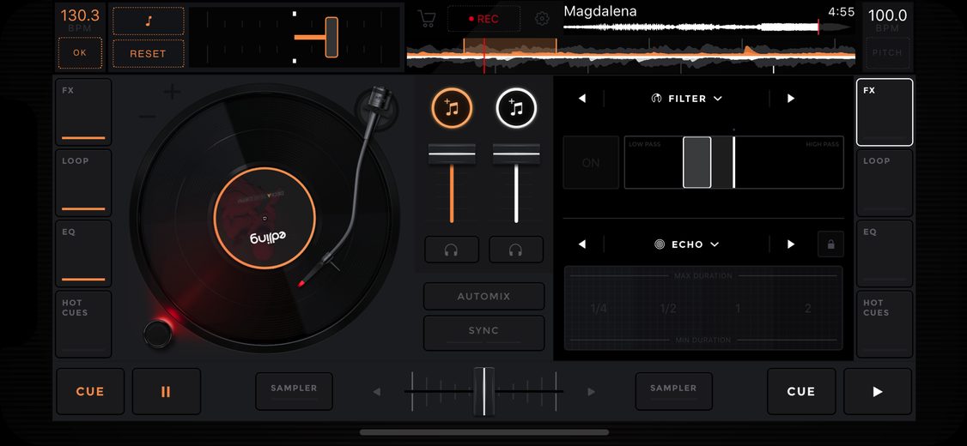The width and height of the screenshot is (967, 446).
Task: Open the store shopping cart icon
Action: click(x=426, y=19)
